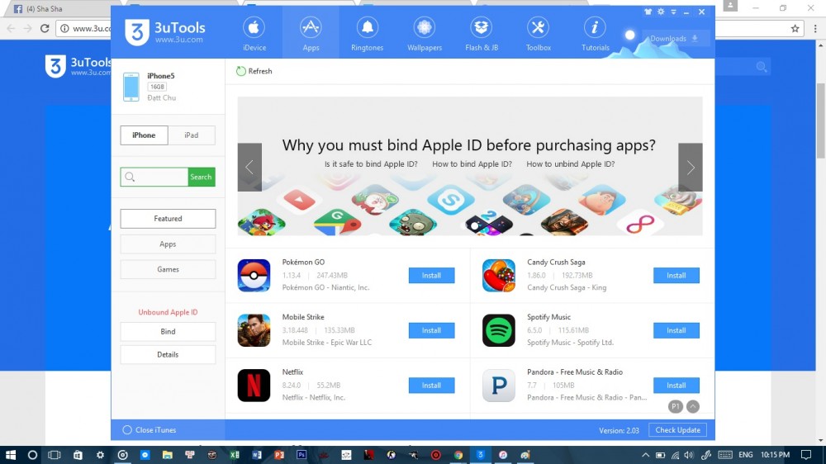Click the iPhone5 device icon in sidebar
826x464 pixels.
[x=131, y=87]
